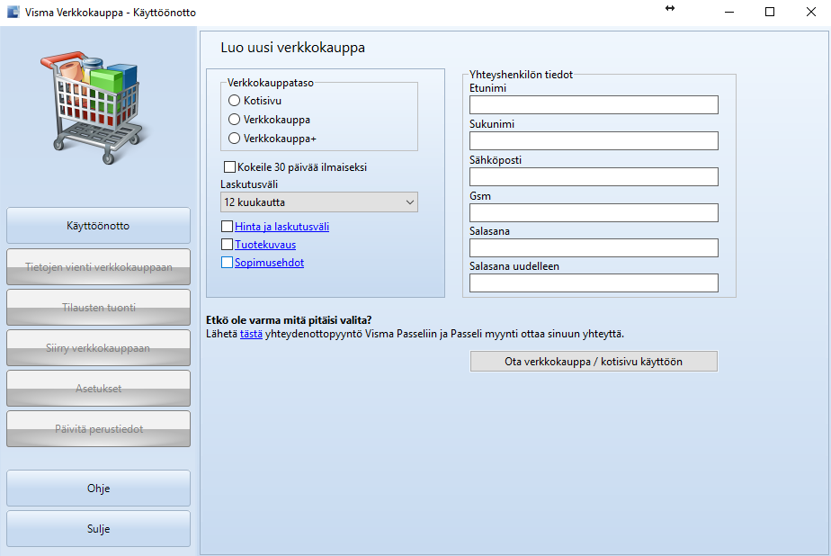Focus the Salasana password field
Screen dimensions: 831x556
(594, 248)
